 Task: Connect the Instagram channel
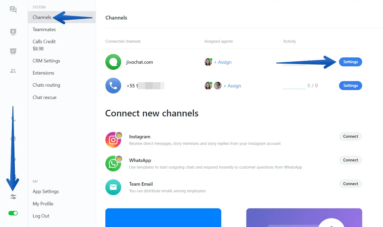pos(350,136)
